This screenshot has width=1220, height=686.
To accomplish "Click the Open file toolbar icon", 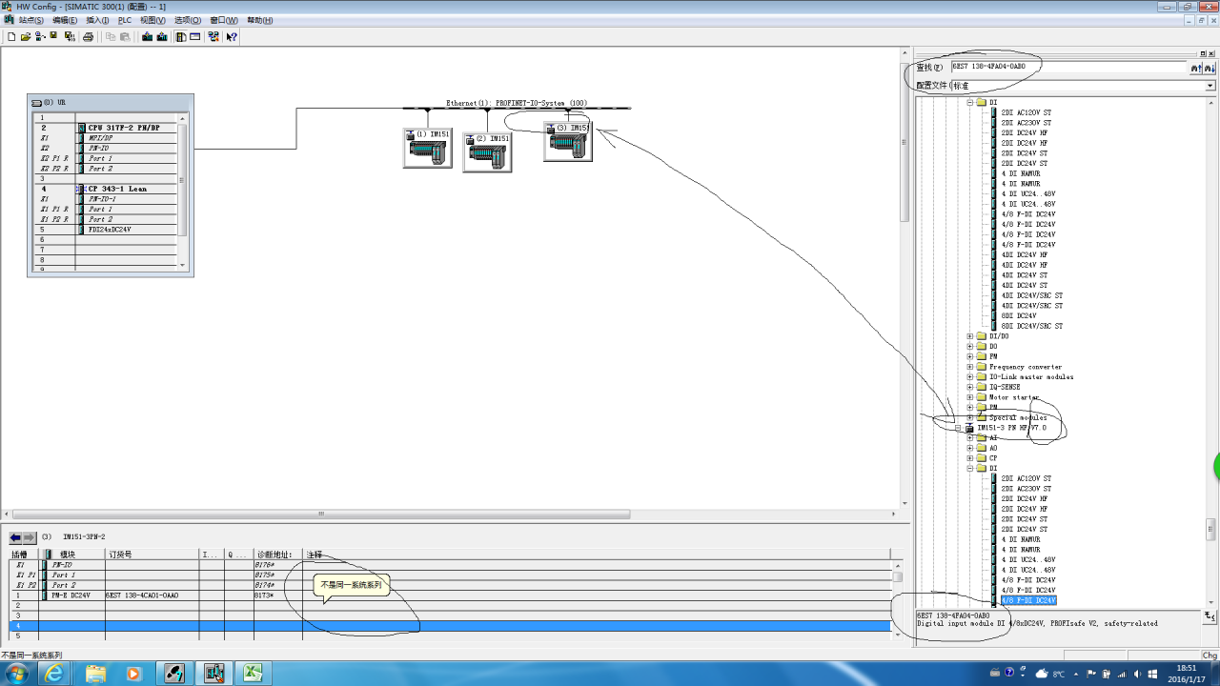I will 26,37.
